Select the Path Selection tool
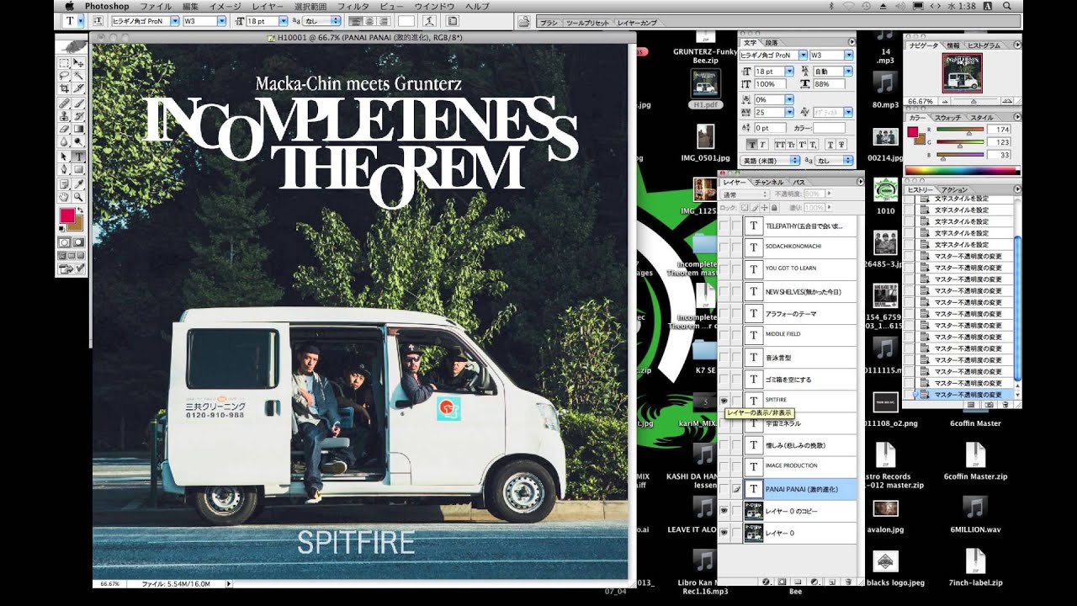Image resolution: width=1077 pixels, height=606 pixels. 64,156
